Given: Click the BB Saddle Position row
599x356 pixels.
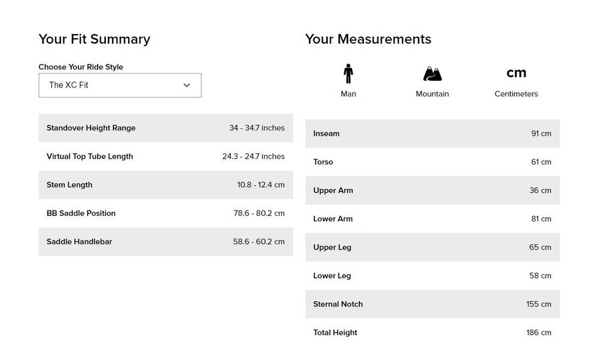Looking at the screenshot, I should pos(165,213).
